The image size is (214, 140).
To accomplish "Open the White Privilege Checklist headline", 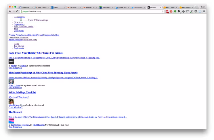I will [x=22, y=92].
